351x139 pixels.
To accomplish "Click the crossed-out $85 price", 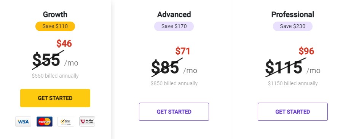I will [165, 67].
